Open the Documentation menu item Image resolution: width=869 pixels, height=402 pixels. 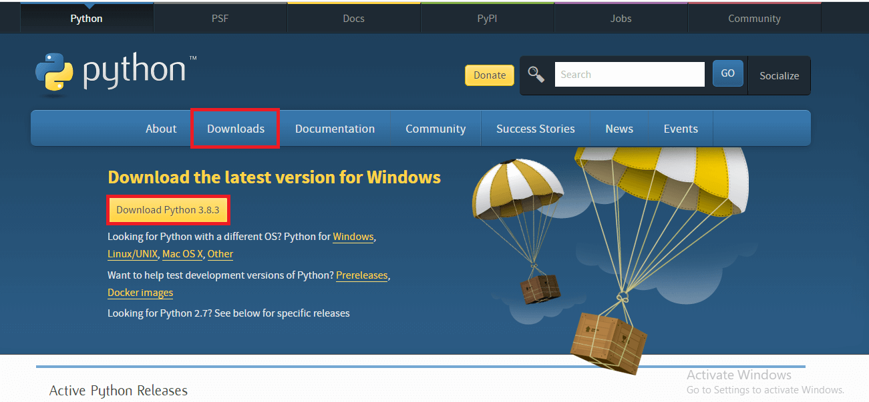[x=335, y=129]
